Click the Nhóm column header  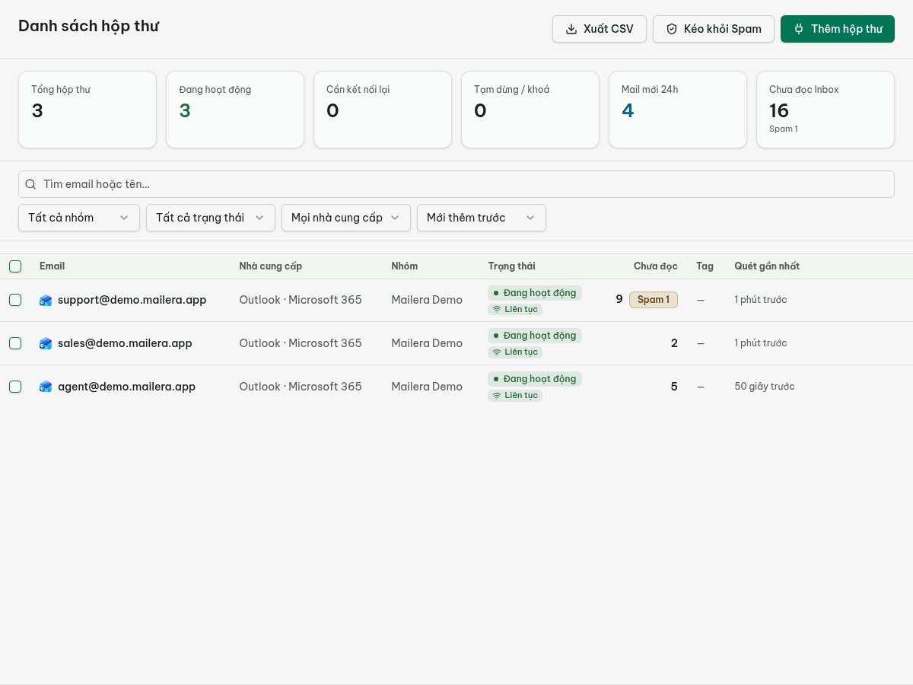[405, 266]
